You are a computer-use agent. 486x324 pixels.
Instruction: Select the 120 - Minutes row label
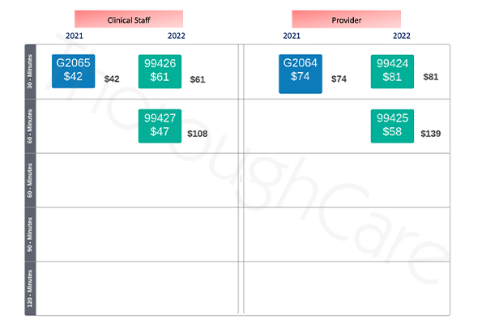pos(30,288)
